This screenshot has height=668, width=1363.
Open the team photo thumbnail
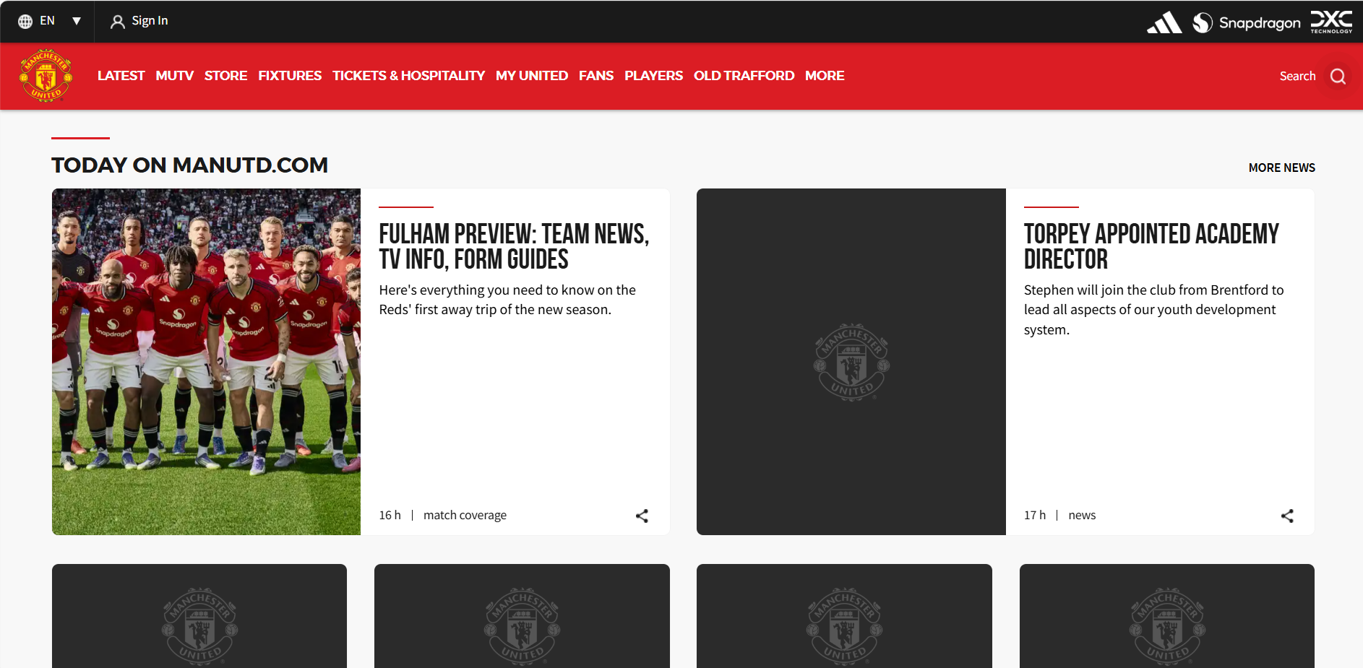[x=206, y=362]
